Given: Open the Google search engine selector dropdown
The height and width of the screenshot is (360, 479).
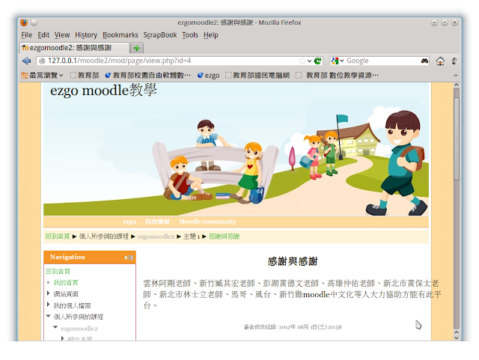Looking at the screenshot, I should 338,61.
